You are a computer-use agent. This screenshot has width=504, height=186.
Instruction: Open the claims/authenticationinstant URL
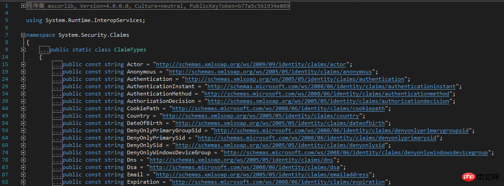point(331,87)
